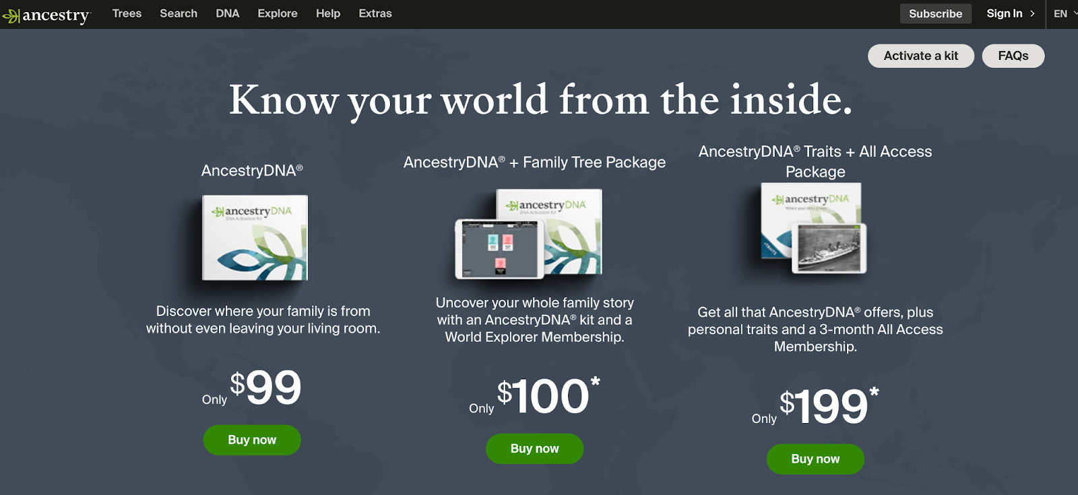
Task: Click AncestryDNA + Family Tree Package title
Action: tap(534, 162)
